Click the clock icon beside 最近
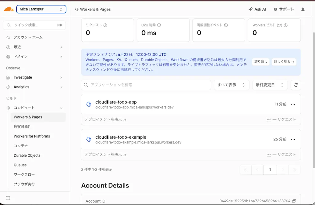The width and height of the screenshot is (315, 205). pos(8,47)
